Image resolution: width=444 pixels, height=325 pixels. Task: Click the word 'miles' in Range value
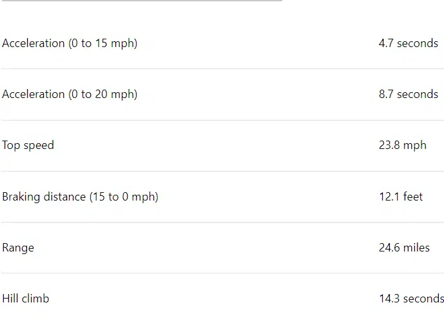(416, 248)
